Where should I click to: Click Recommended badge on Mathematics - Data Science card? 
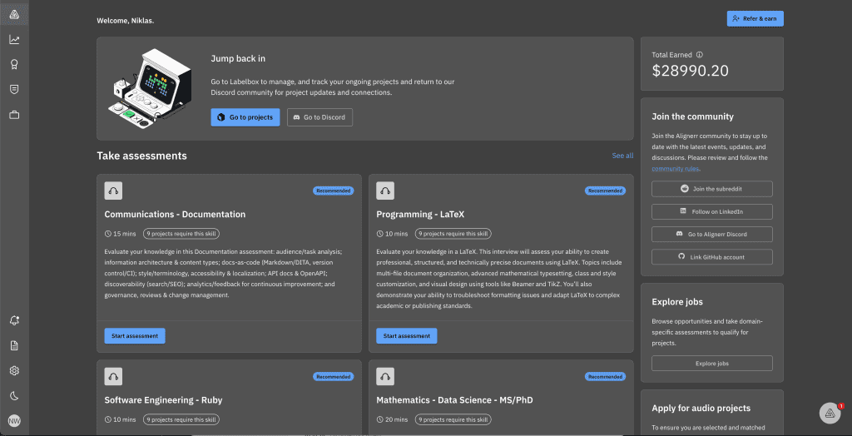click(x=606, y=376)
